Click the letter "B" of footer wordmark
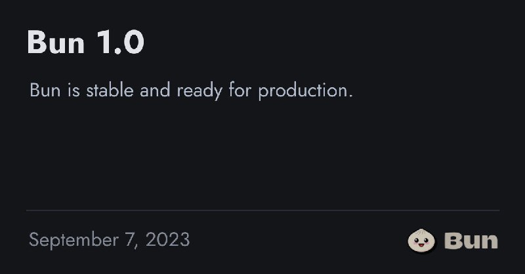 pyautogui.click(x=452, y=241)
